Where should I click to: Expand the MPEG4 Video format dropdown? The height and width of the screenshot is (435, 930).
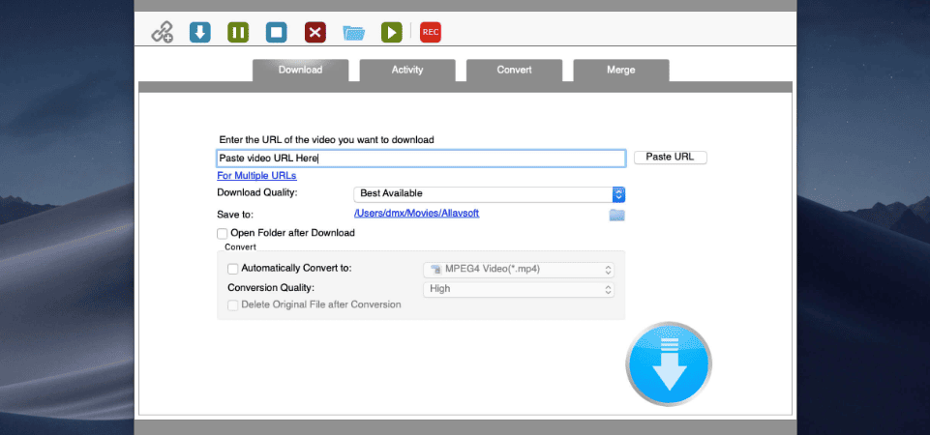519,270
